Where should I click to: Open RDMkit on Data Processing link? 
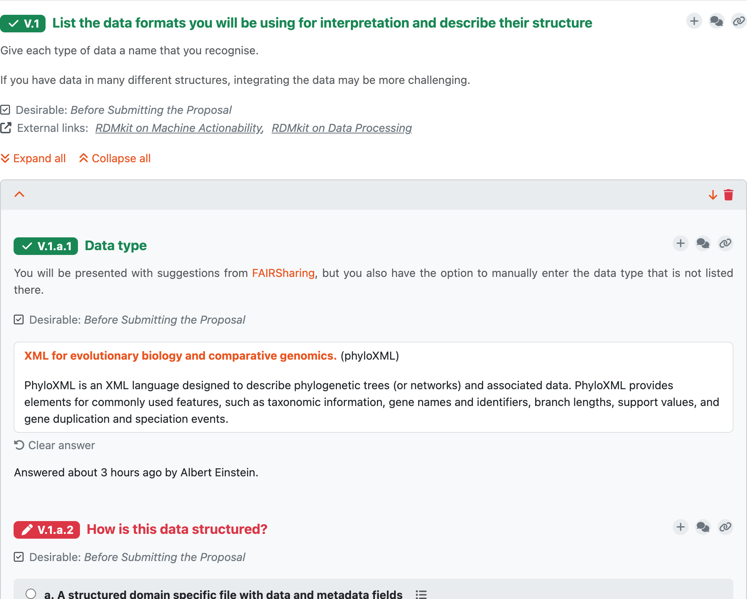[x=342, y=128]
